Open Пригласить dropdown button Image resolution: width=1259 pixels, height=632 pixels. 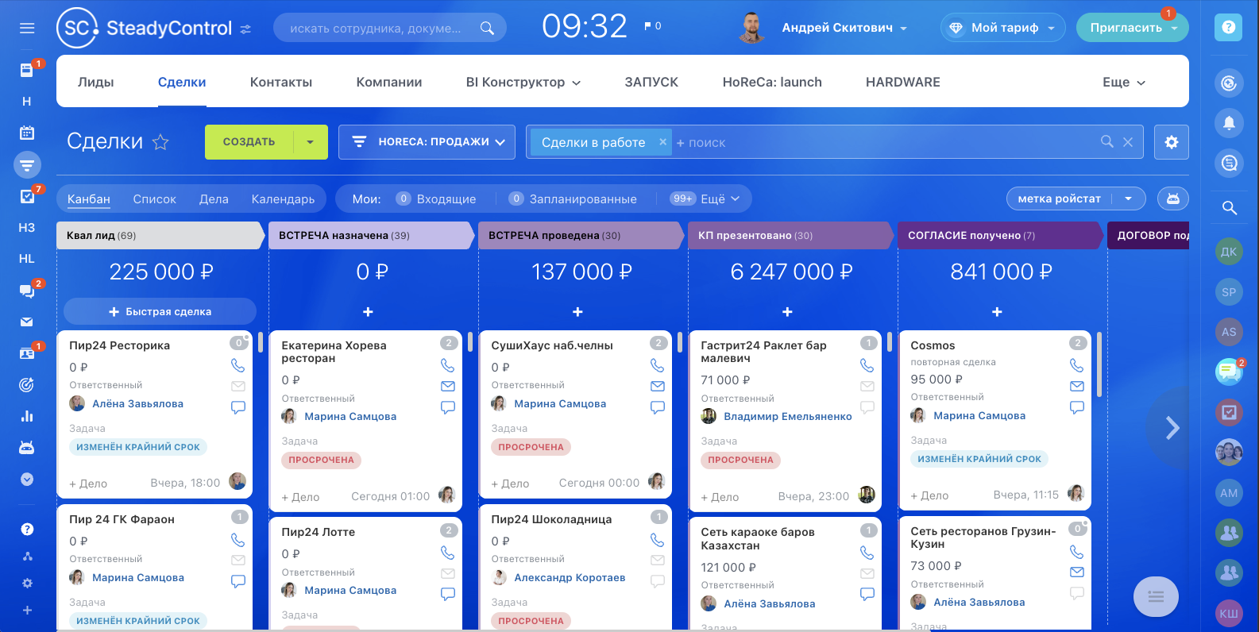point(1133,28)
